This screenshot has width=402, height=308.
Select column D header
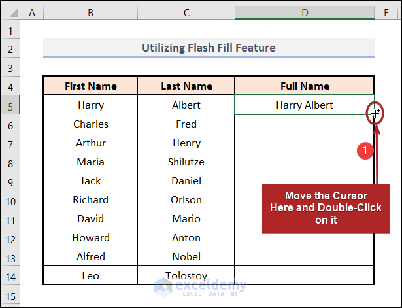point(305,12)
